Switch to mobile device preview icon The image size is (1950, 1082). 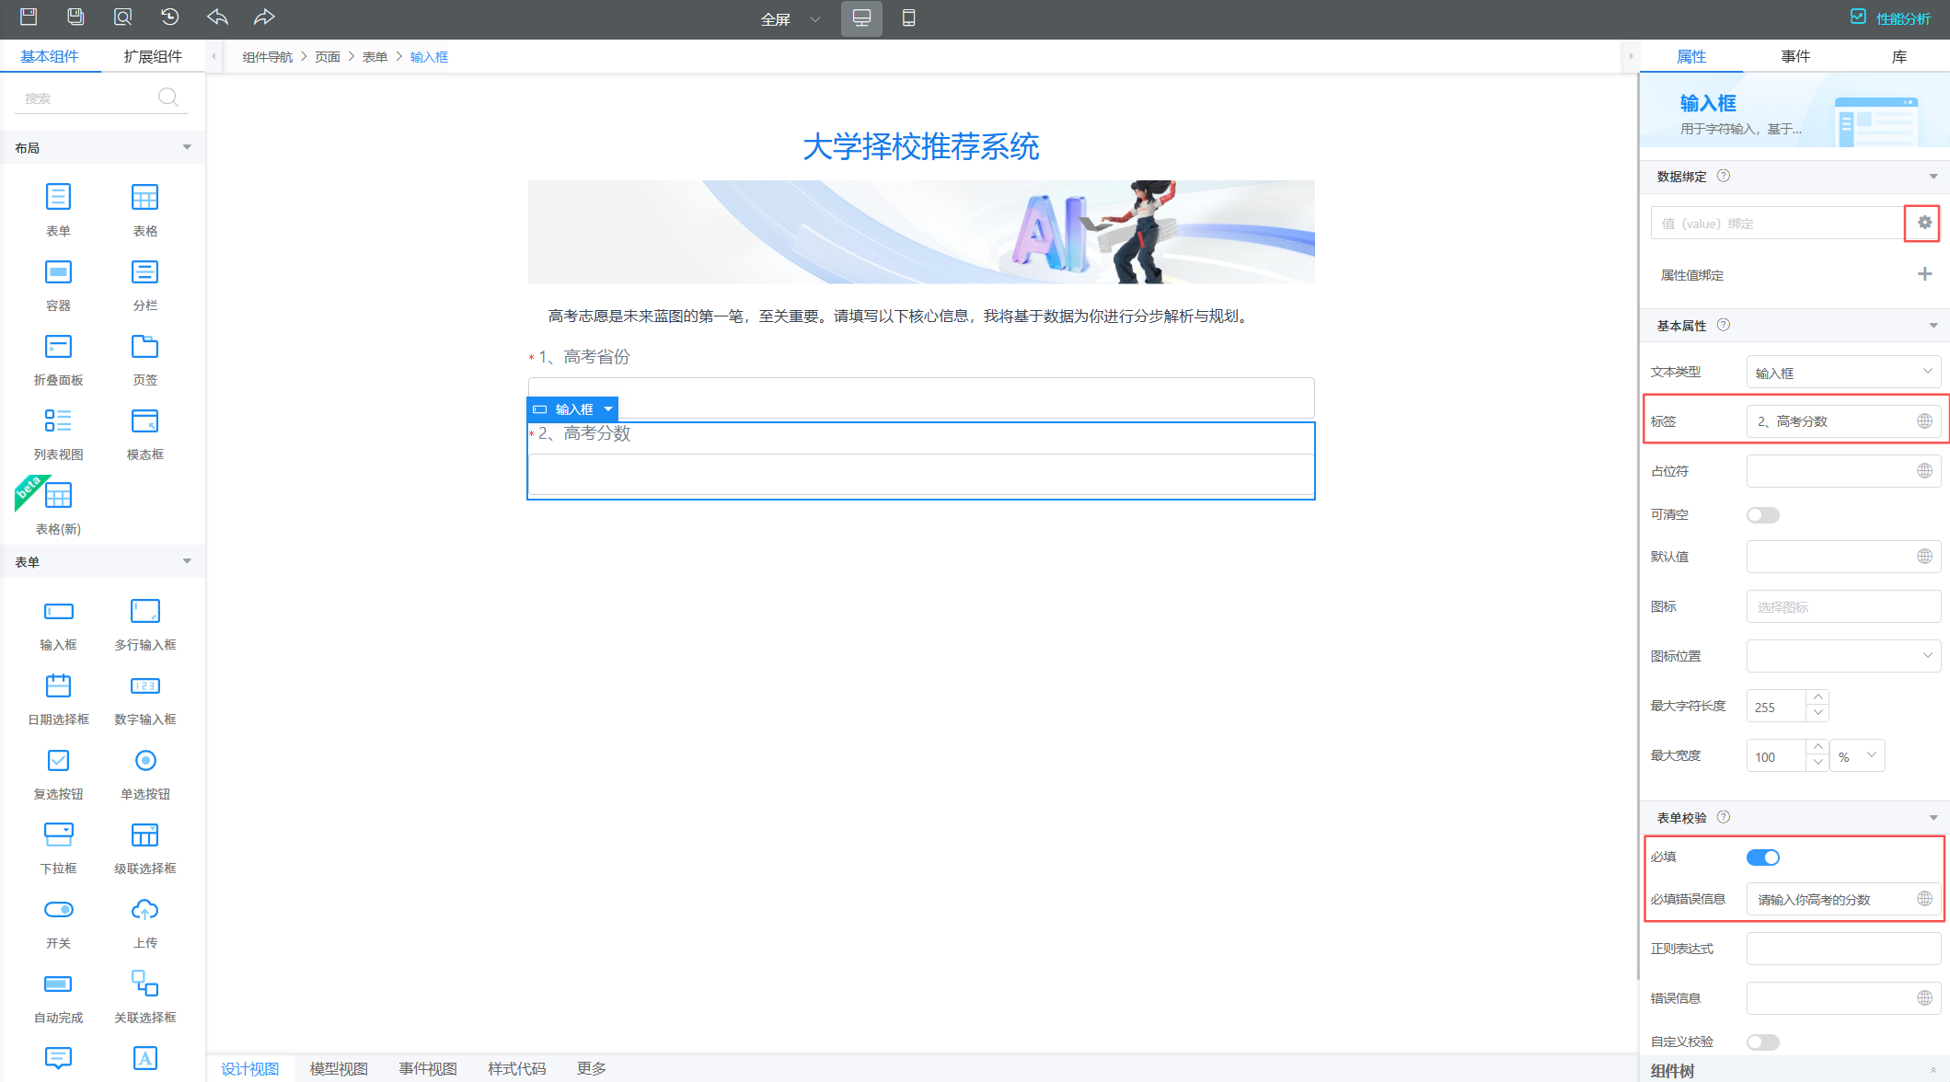[908, 18]
